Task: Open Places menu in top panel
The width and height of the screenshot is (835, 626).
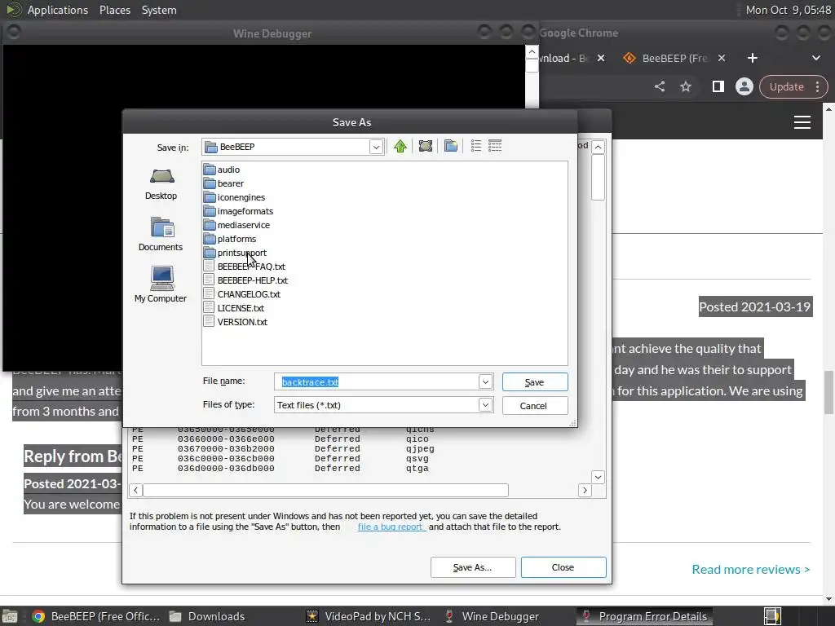Action: pyautogui.click(x=114, y=10)
